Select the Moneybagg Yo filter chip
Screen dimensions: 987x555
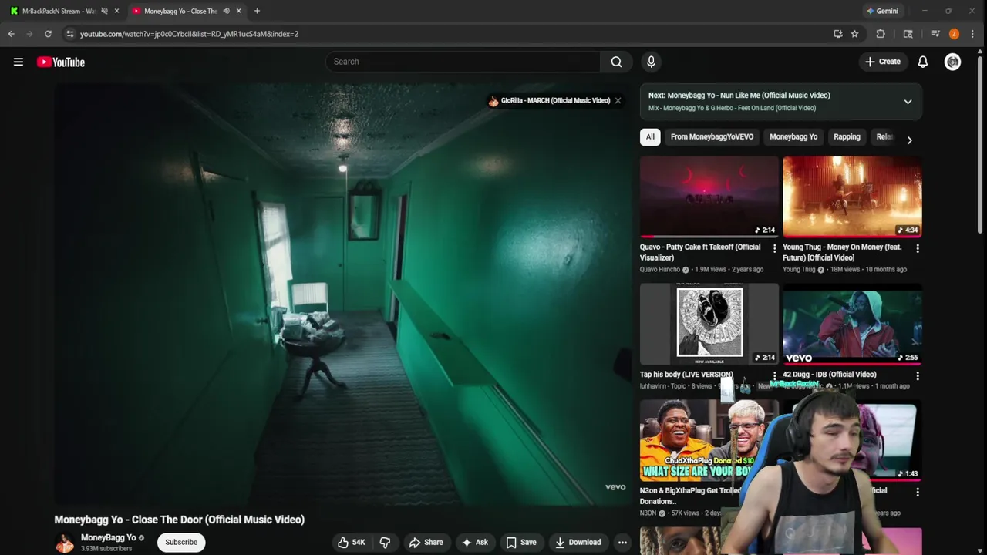[793, 136]
